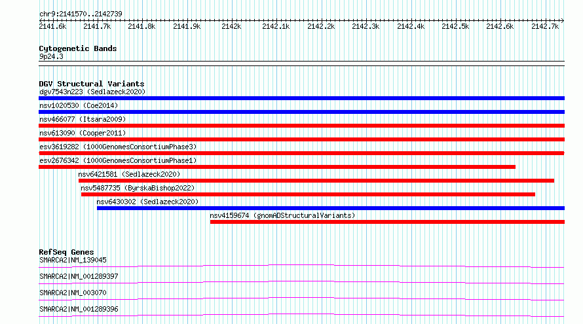Select the 2142.7k ruler position label

pyautogui.click(x=545, y=26)
